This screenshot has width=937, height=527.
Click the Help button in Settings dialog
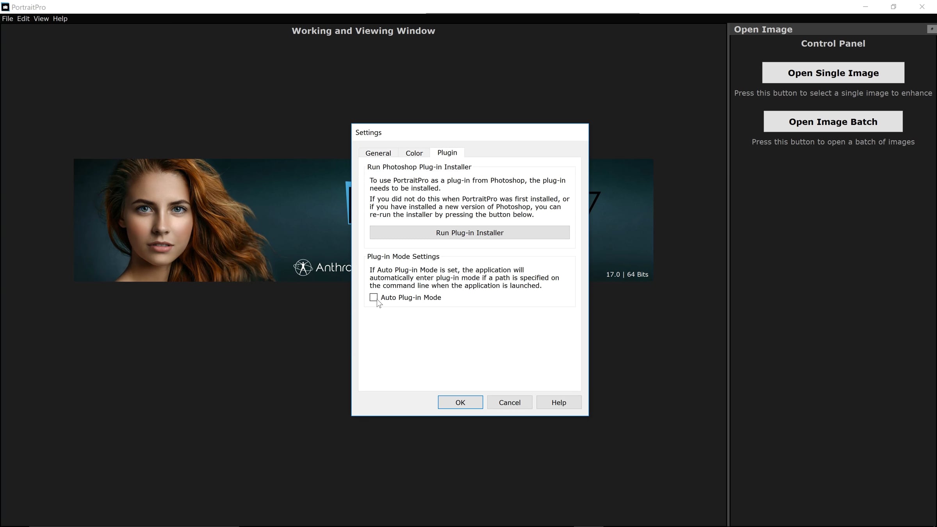point(559,402)
